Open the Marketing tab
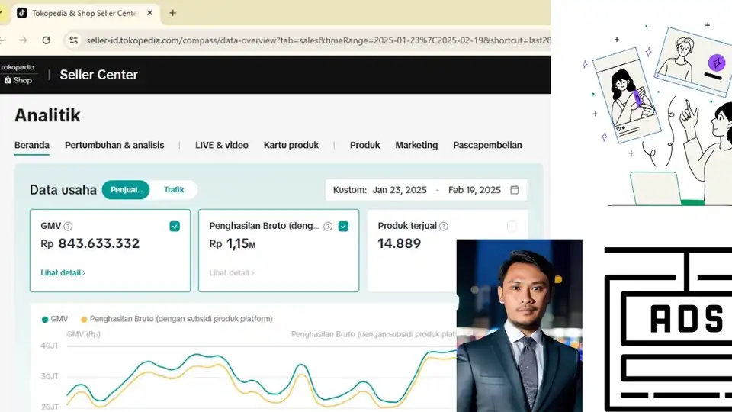This screenshot has width=732, height=412. pos(416,145)
